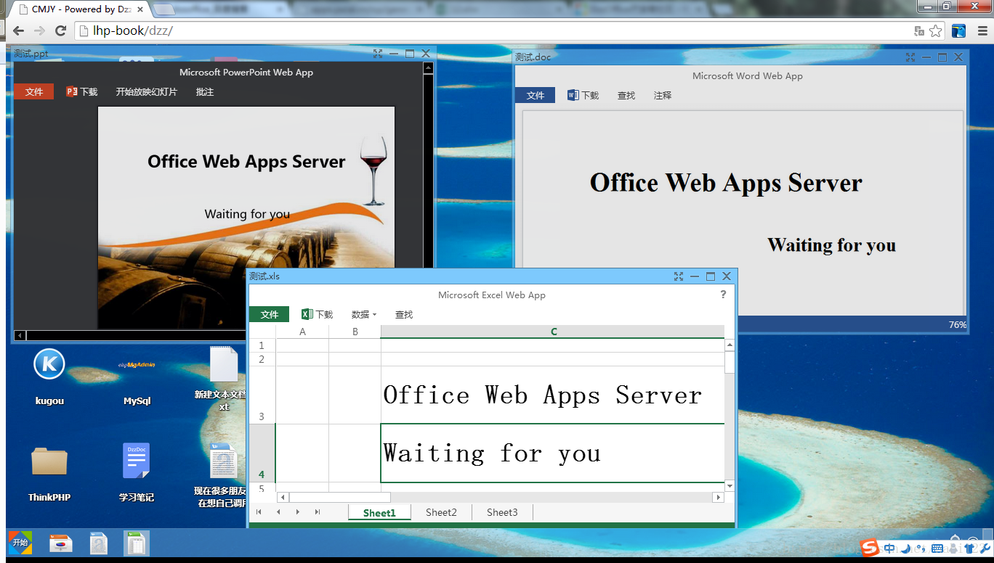994x563 pixels.
Task: Click 下载 in Word Web App
Action: (x=583, y=95)
